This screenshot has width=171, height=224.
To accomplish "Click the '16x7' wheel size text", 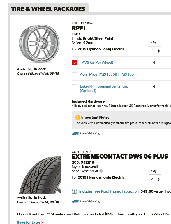I will point(76,34).
